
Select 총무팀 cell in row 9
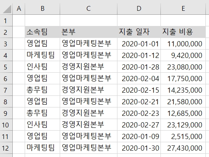(42, 113)
